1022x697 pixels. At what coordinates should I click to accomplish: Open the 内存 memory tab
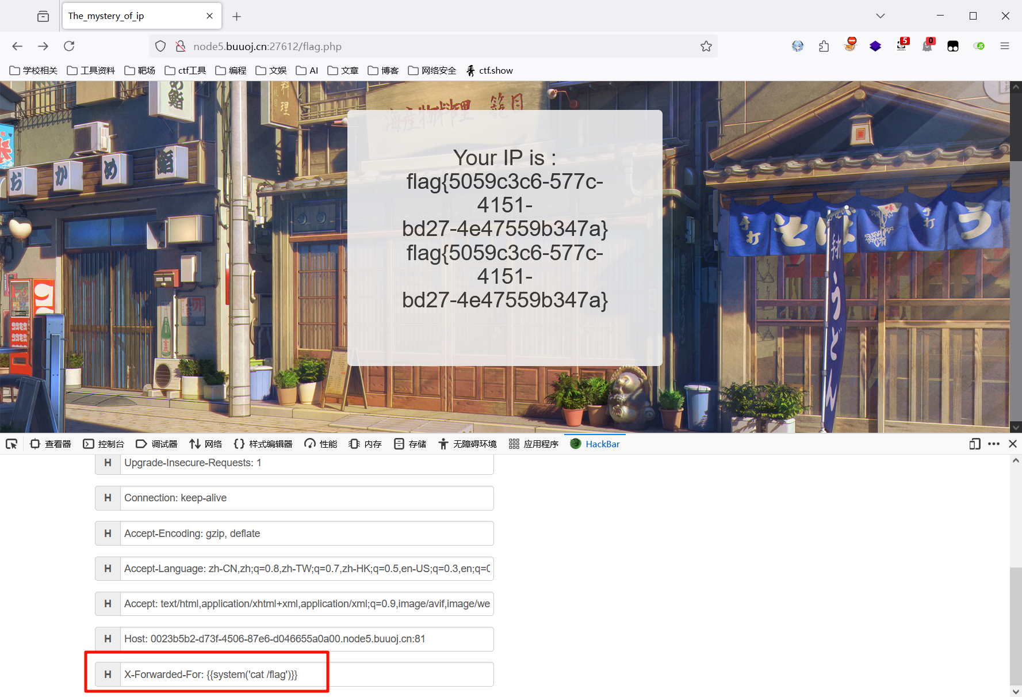pos(366,444)
